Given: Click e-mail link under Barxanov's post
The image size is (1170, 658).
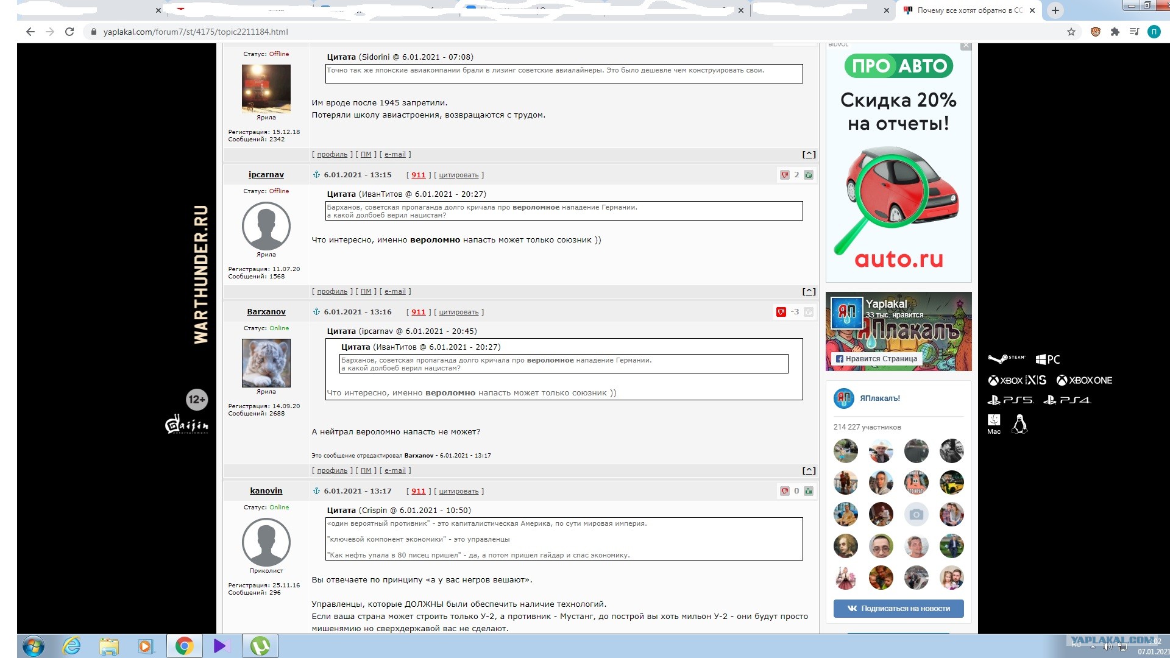Looking at the screenshot, I should coord(395,471).
